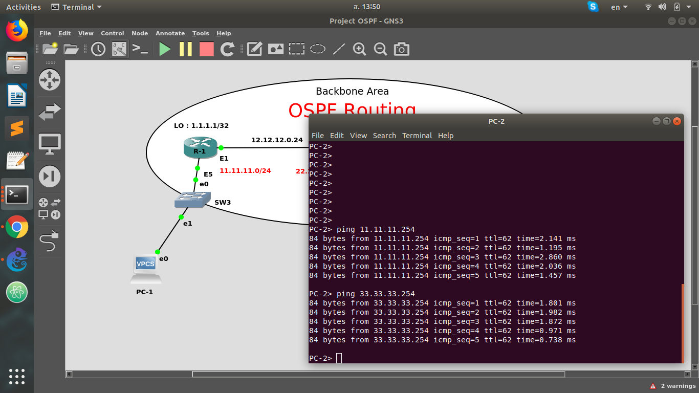
Task: Select the SW3 switch node
Action: click(x=192, y=200)
